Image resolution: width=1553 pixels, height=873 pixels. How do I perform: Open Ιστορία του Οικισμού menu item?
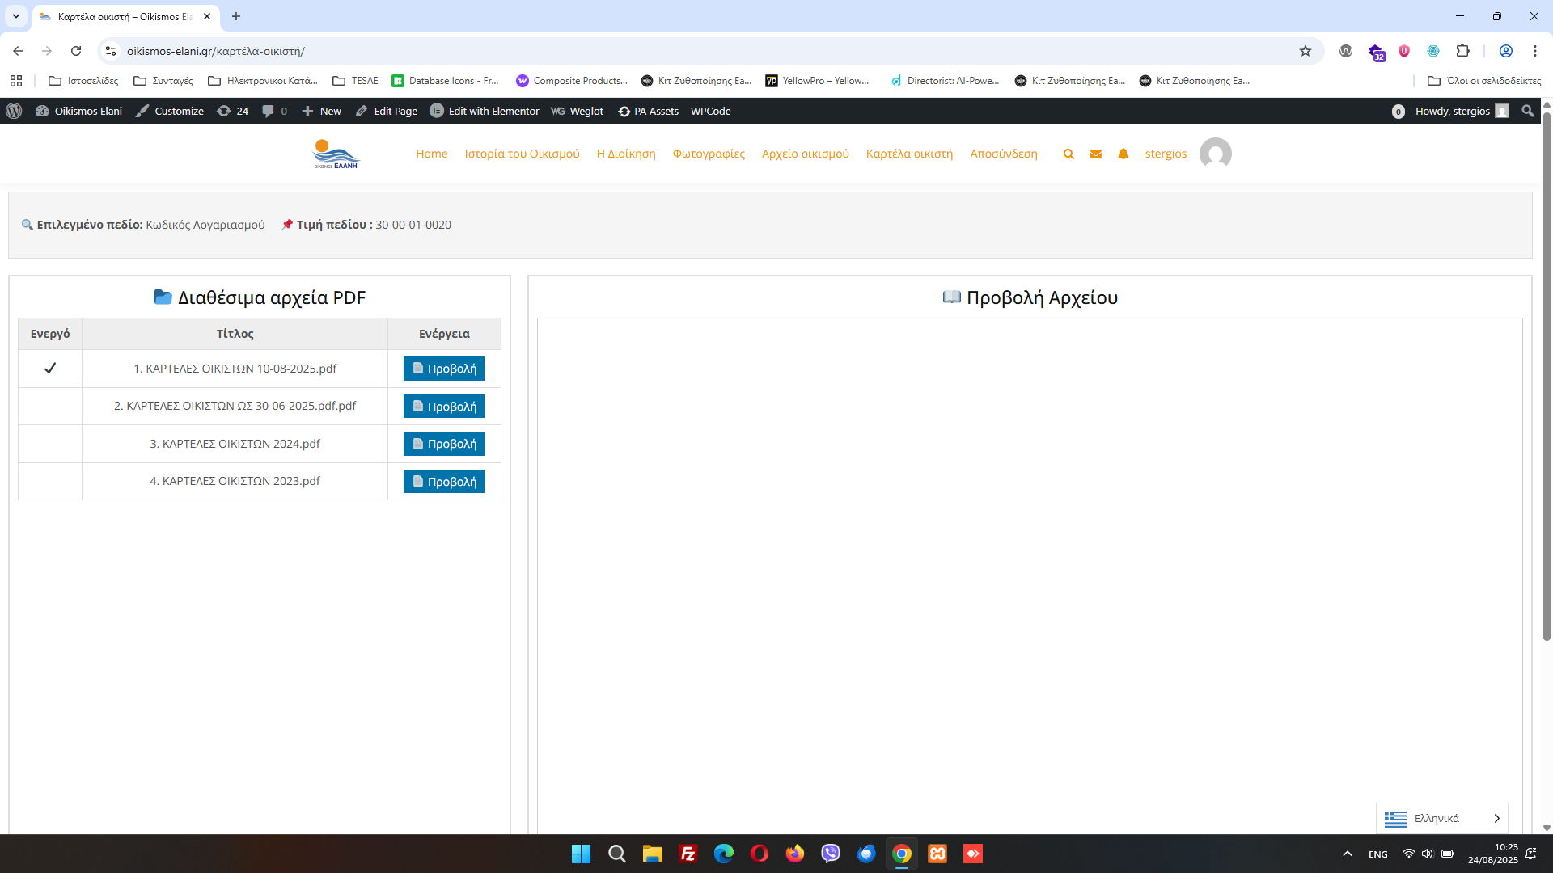tap(522, 154)
